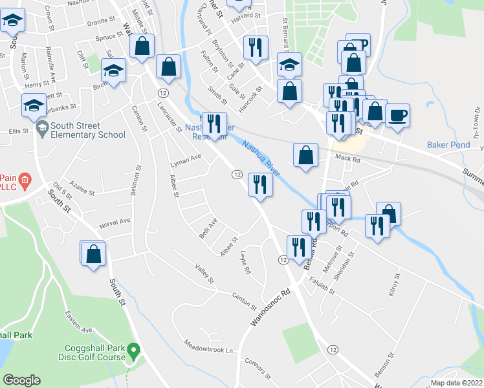The height and width of the screenshot is (388, 484).
Task: Select the school marker near Birch St
Action: [114, 72]
